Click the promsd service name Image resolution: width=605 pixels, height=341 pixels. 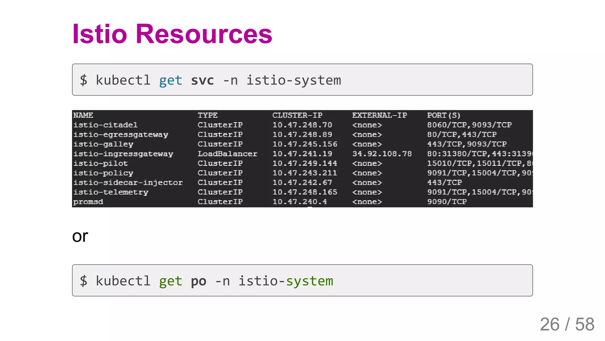[88, 202]
